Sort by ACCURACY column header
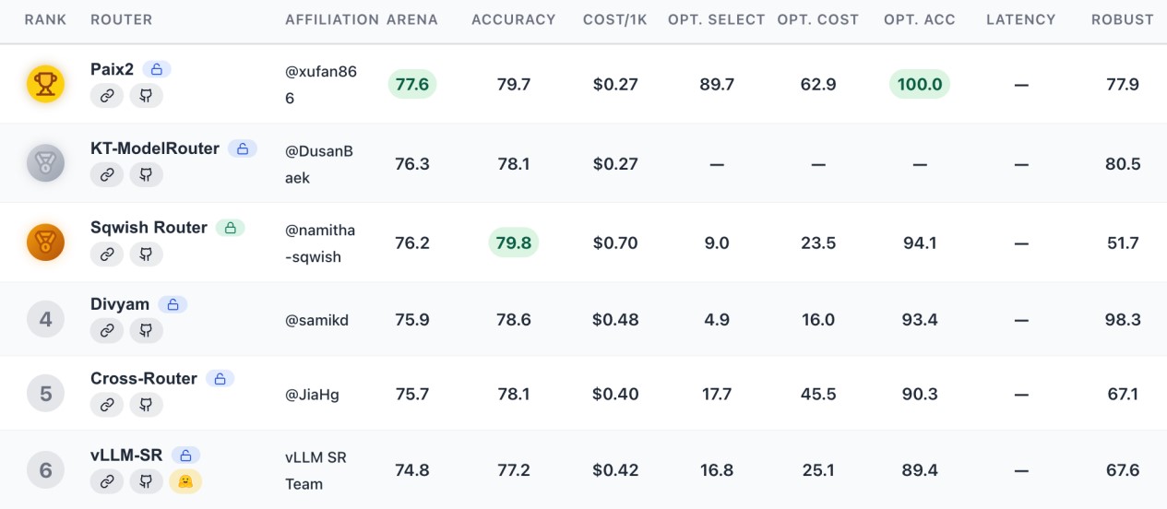 point(514,19)
